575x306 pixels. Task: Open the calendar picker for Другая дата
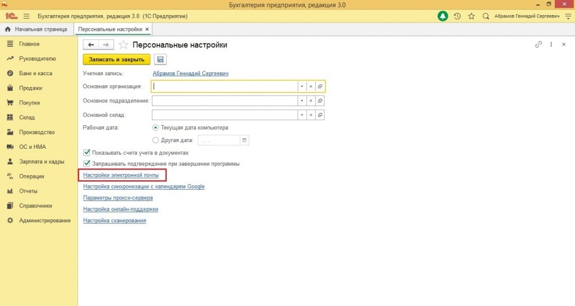click(244, 140)
